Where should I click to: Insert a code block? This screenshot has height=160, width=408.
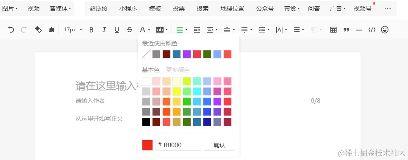(x=372, y=30)
